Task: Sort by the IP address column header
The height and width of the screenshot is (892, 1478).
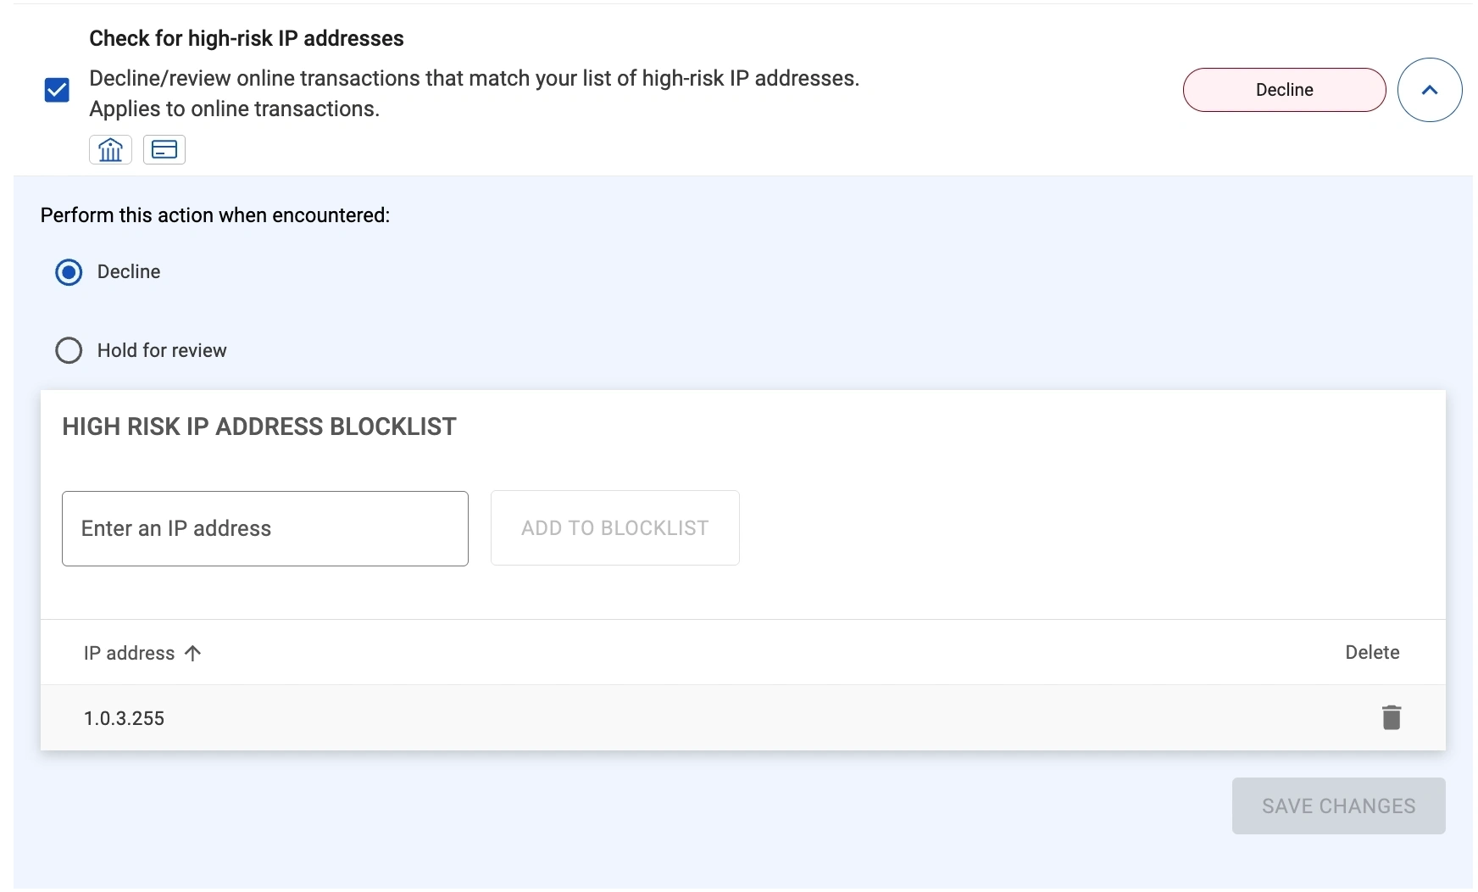Action: coord(129,653)
